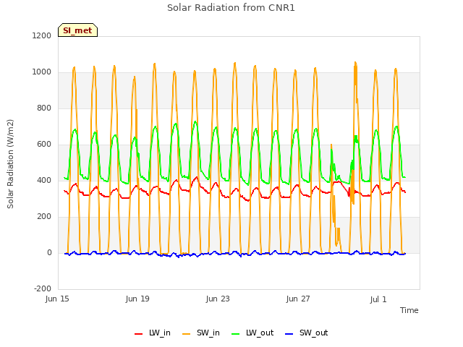Click the 600 y-axis tick label
This screenshot has width=463, height=347.
(x=44, y=145)
